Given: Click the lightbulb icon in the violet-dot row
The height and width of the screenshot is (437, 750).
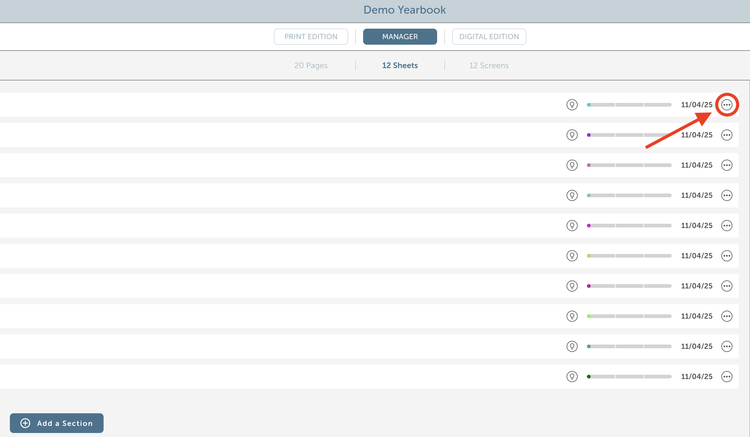Looking at the screenshot, I should click(572, 135).
